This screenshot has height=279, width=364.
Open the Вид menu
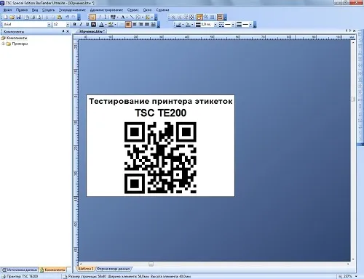point(35,10)
